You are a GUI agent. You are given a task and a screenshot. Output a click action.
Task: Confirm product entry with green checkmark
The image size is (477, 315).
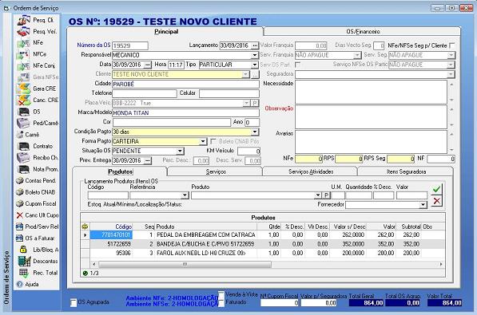point(436,189)
